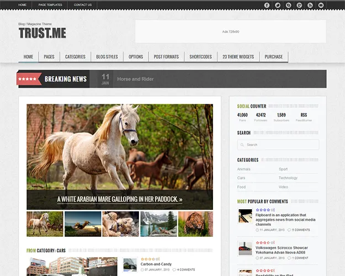Select the mountain lake slider thumbnail

point(159,224)
